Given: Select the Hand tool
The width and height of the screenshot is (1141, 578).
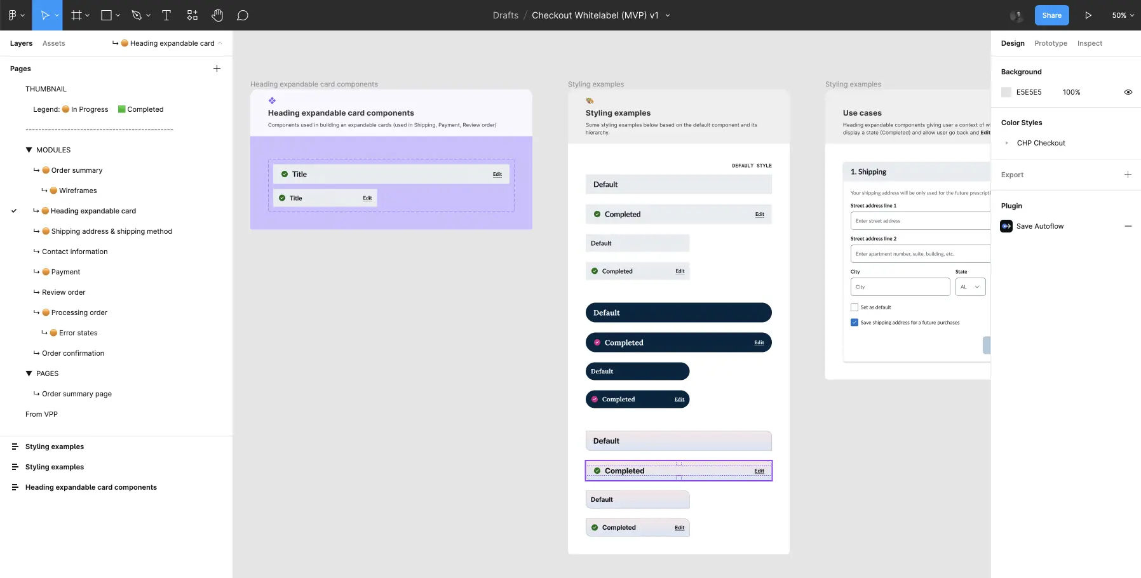Looking at the screenshot, I should pos(217,15).
